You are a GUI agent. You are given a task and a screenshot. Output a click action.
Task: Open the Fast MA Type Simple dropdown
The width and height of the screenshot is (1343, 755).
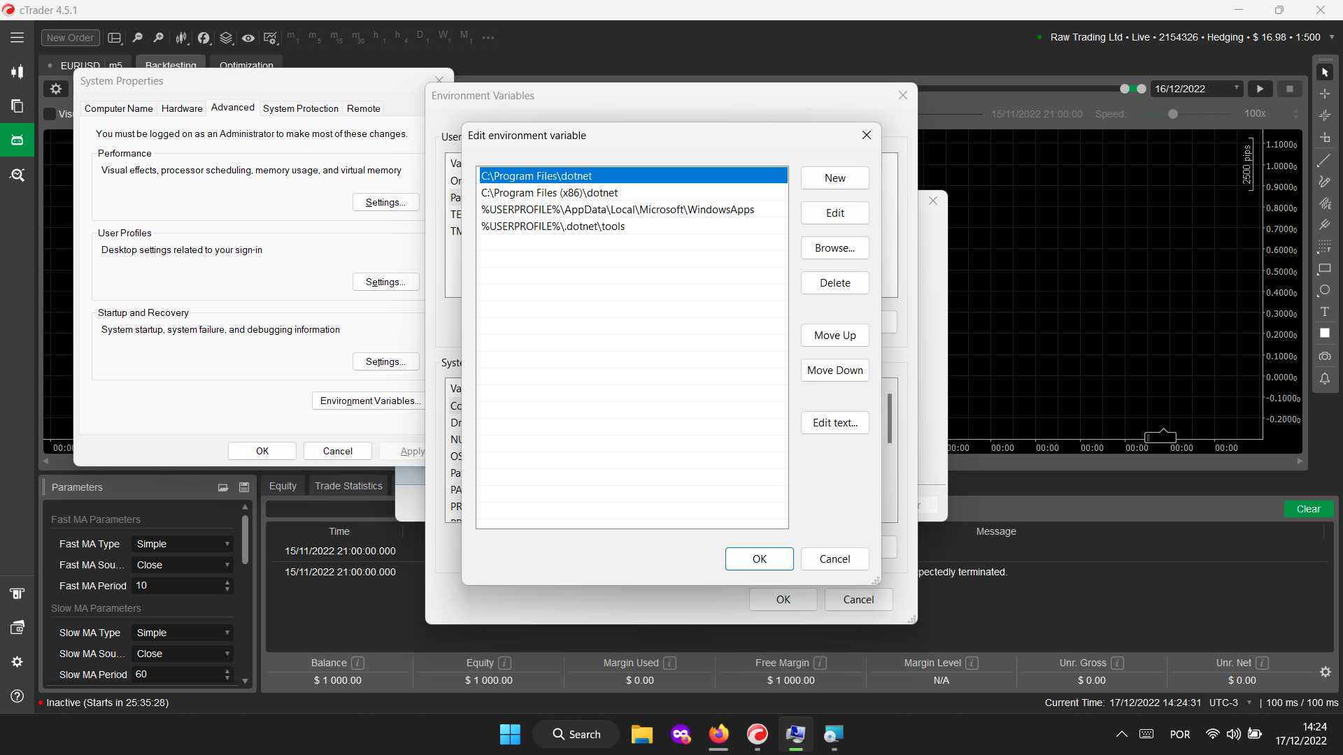tap(183, 544)
